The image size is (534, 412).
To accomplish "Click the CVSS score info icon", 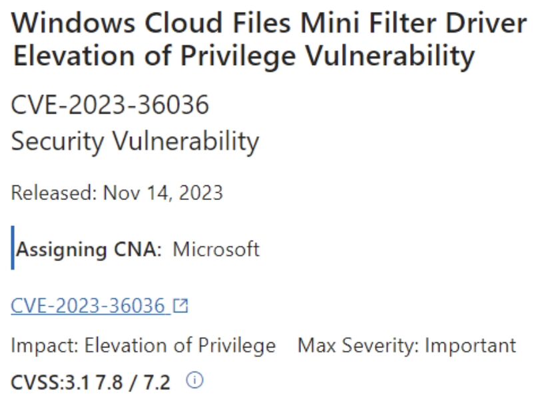I will 195,380.
